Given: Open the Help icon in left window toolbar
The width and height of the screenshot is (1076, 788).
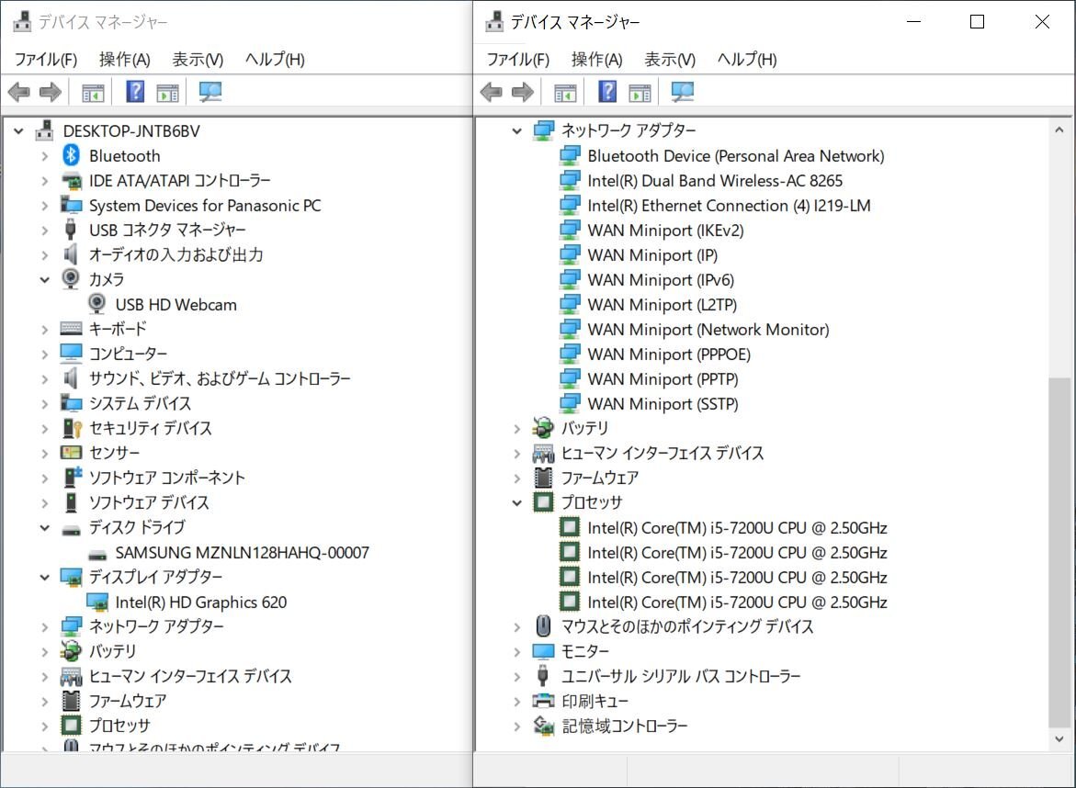Looking at the screenshot, I should [135, 91].
